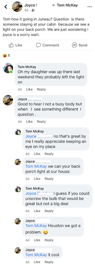Reply to the 'daughter was up there' comment
Screen dimensions: 95x266
[x=41, y=89]
